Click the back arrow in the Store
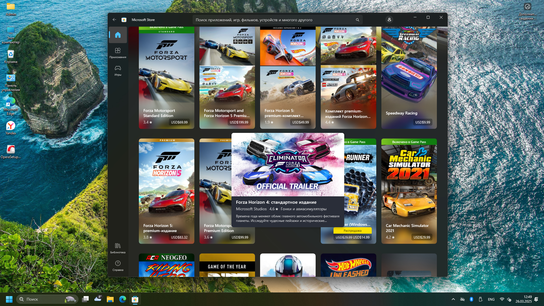544x306 pixels. [114, 20]
